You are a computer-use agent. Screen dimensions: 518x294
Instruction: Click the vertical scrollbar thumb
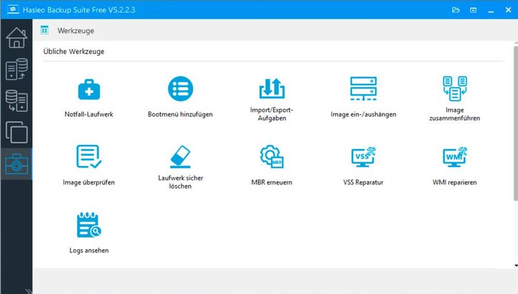515,123
